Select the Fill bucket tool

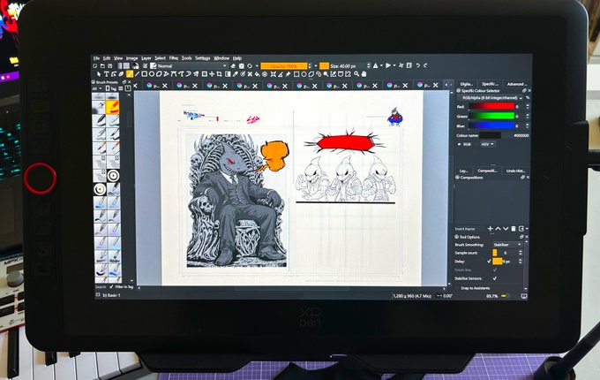point(257,74)
